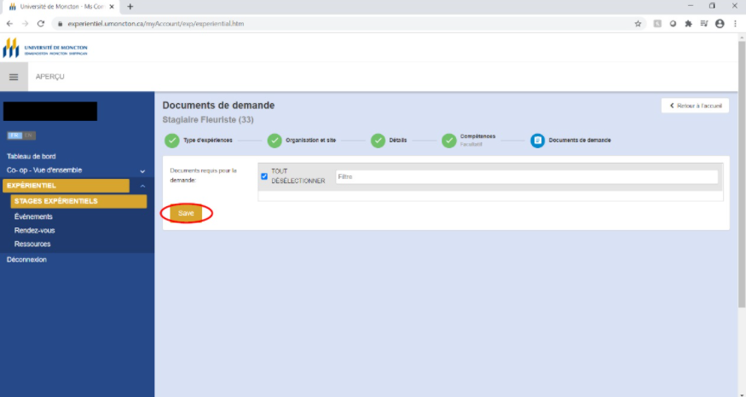The height and width of the screenshot is (397, 746).
Task: Select the Expérientiel menu item
Action: click(x=66, y=186)
